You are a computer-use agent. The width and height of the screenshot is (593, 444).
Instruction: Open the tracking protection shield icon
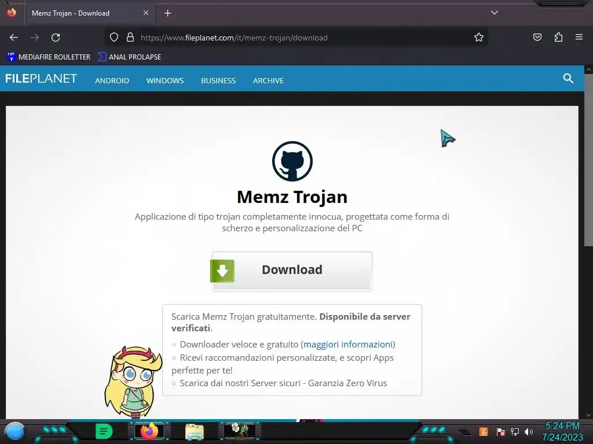tap(114, 37)
